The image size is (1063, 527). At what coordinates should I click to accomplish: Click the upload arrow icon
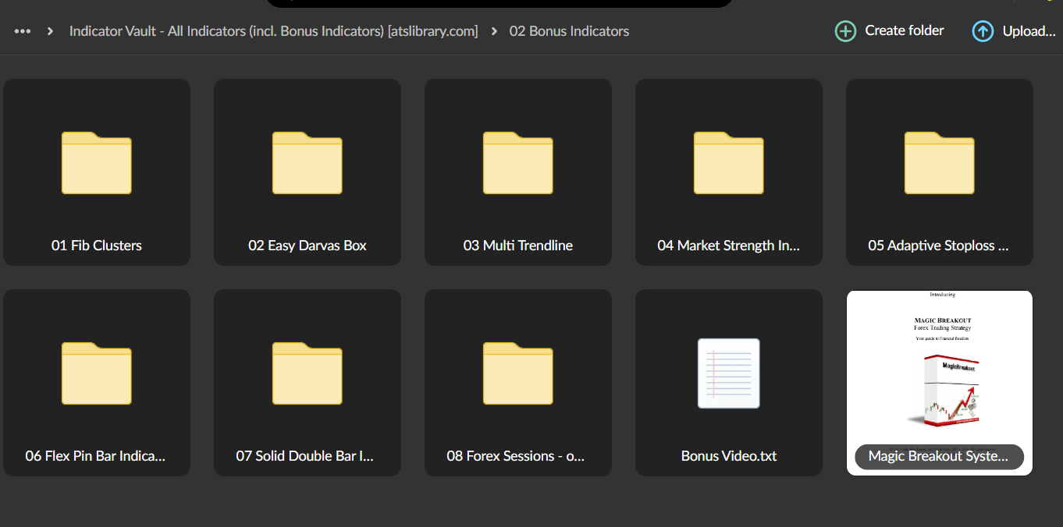[x=983, y=30]
